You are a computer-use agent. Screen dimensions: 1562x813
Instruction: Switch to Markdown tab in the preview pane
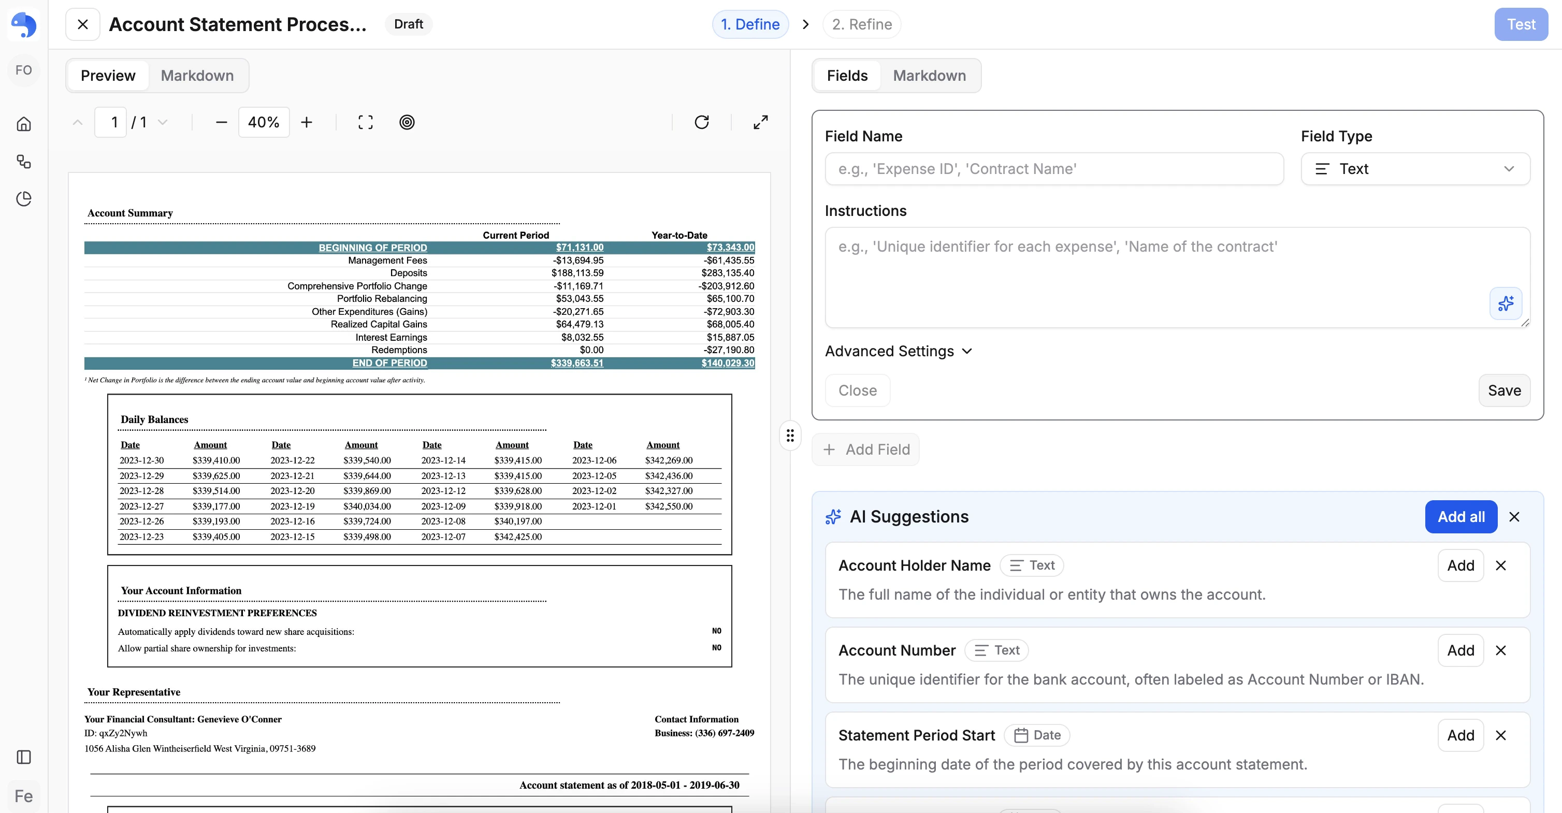197,76
